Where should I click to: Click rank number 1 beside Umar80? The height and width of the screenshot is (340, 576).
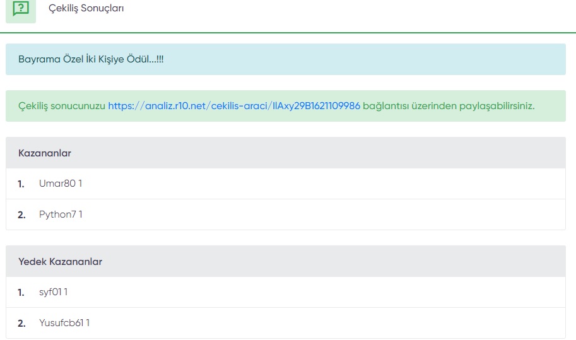click(21, 184)
